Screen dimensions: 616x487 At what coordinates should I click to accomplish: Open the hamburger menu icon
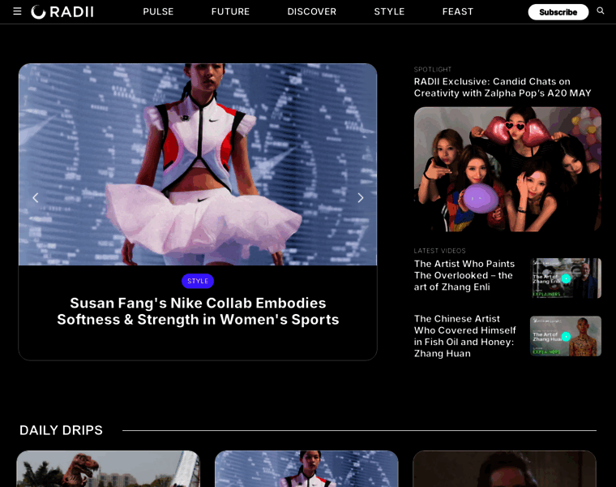pyautogui.click(x=17, y=11)
